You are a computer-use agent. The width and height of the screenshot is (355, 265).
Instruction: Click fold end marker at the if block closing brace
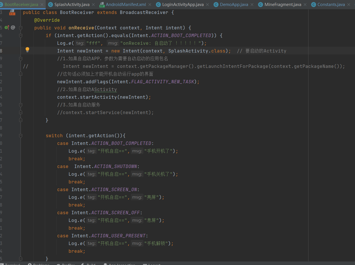point(21,120)
